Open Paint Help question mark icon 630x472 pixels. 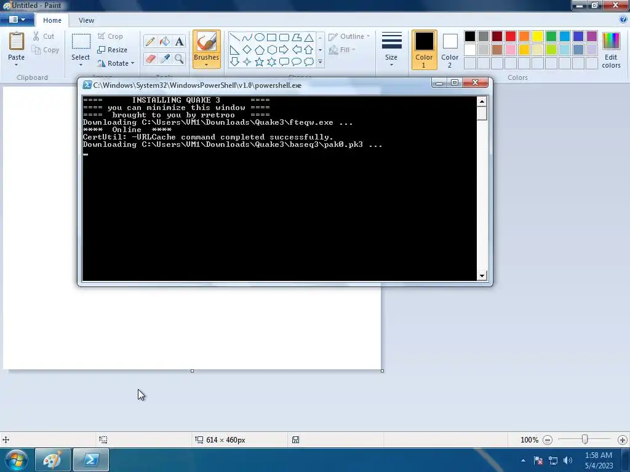tap(623, 19)
